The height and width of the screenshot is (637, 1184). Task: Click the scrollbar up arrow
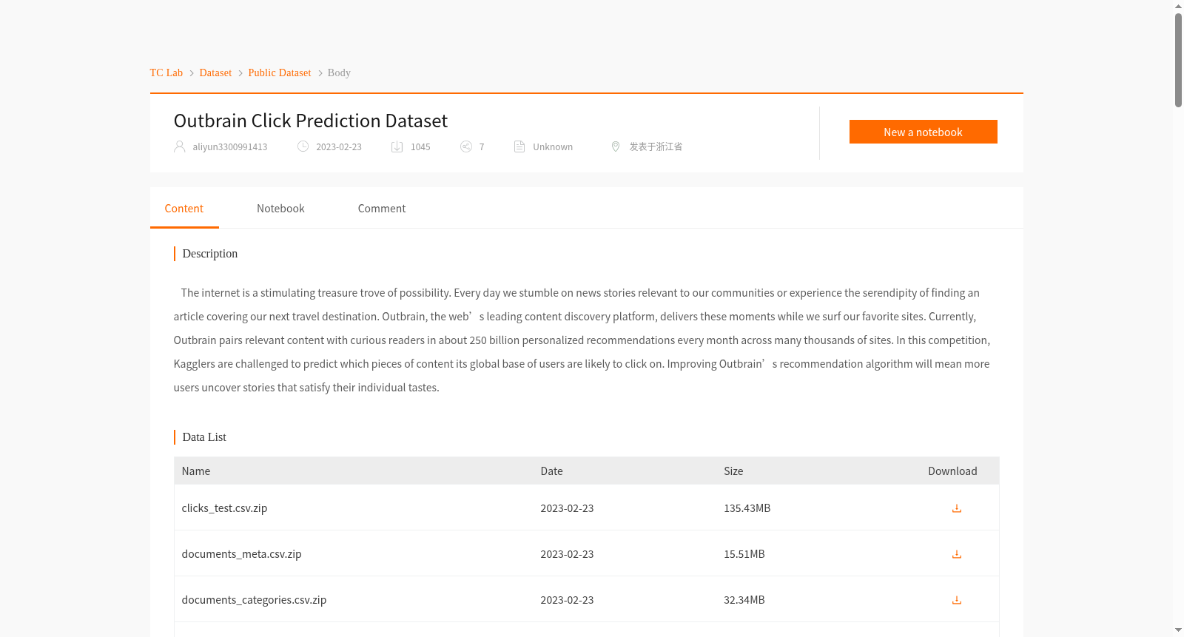(1178, 6)
